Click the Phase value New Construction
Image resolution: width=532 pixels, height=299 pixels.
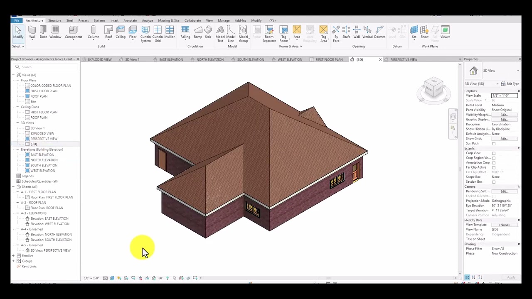(x=505, y=253)
